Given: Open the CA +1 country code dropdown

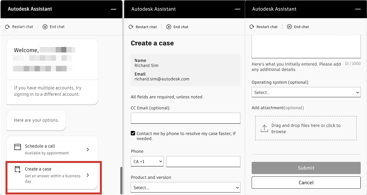Looking at the screenshot, I should pyautogui.click(x=147, y=161).
